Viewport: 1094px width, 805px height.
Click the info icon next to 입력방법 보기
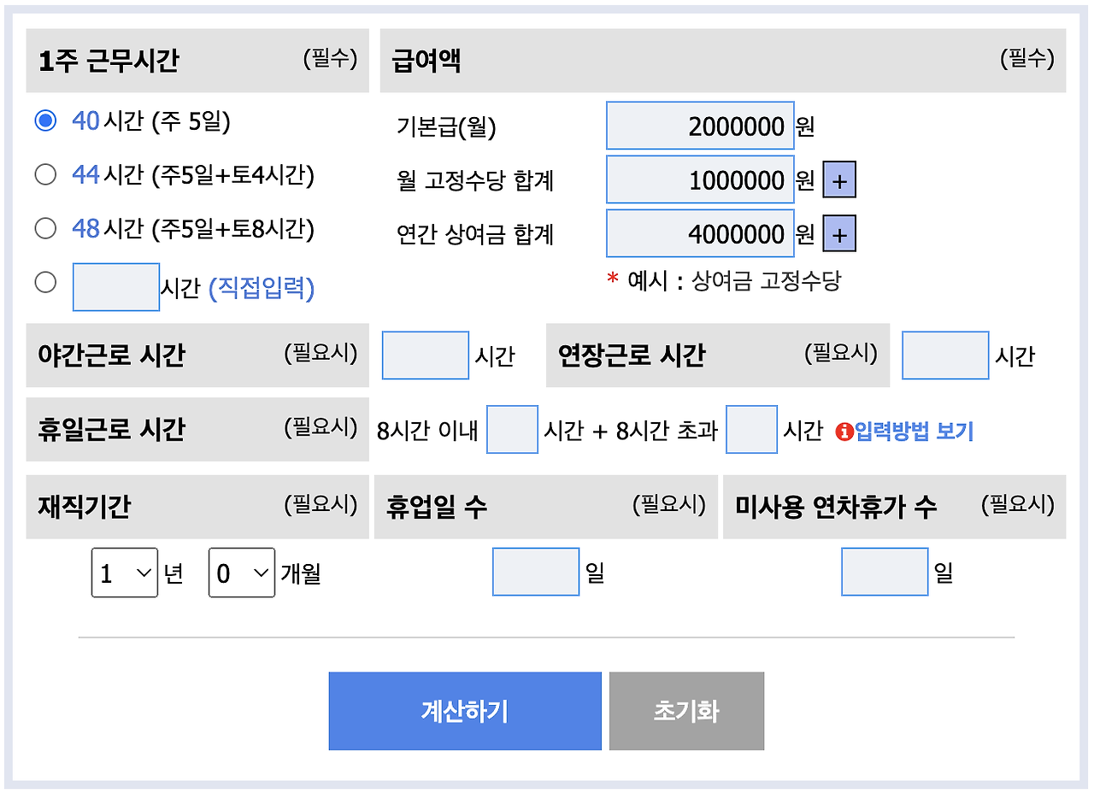(x=842, y=432)
